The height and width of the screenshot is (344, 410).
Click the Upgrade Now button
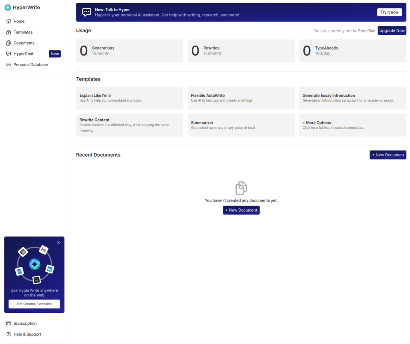tap(392, 30)
